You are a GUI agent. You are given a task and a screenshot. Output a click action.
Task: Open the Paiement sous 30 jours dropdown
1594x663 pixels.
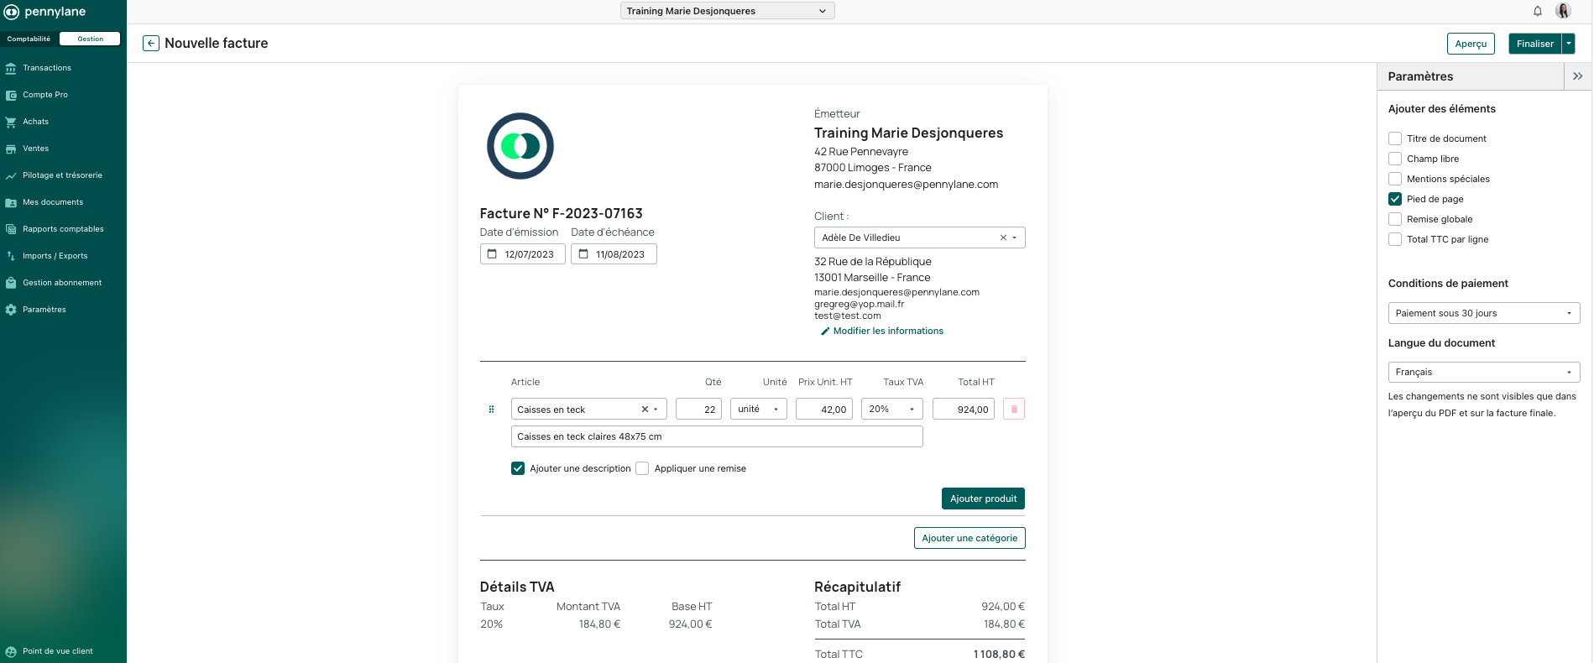1484,313
